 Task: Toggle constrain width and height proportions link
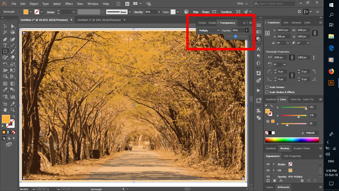point(315,33)
